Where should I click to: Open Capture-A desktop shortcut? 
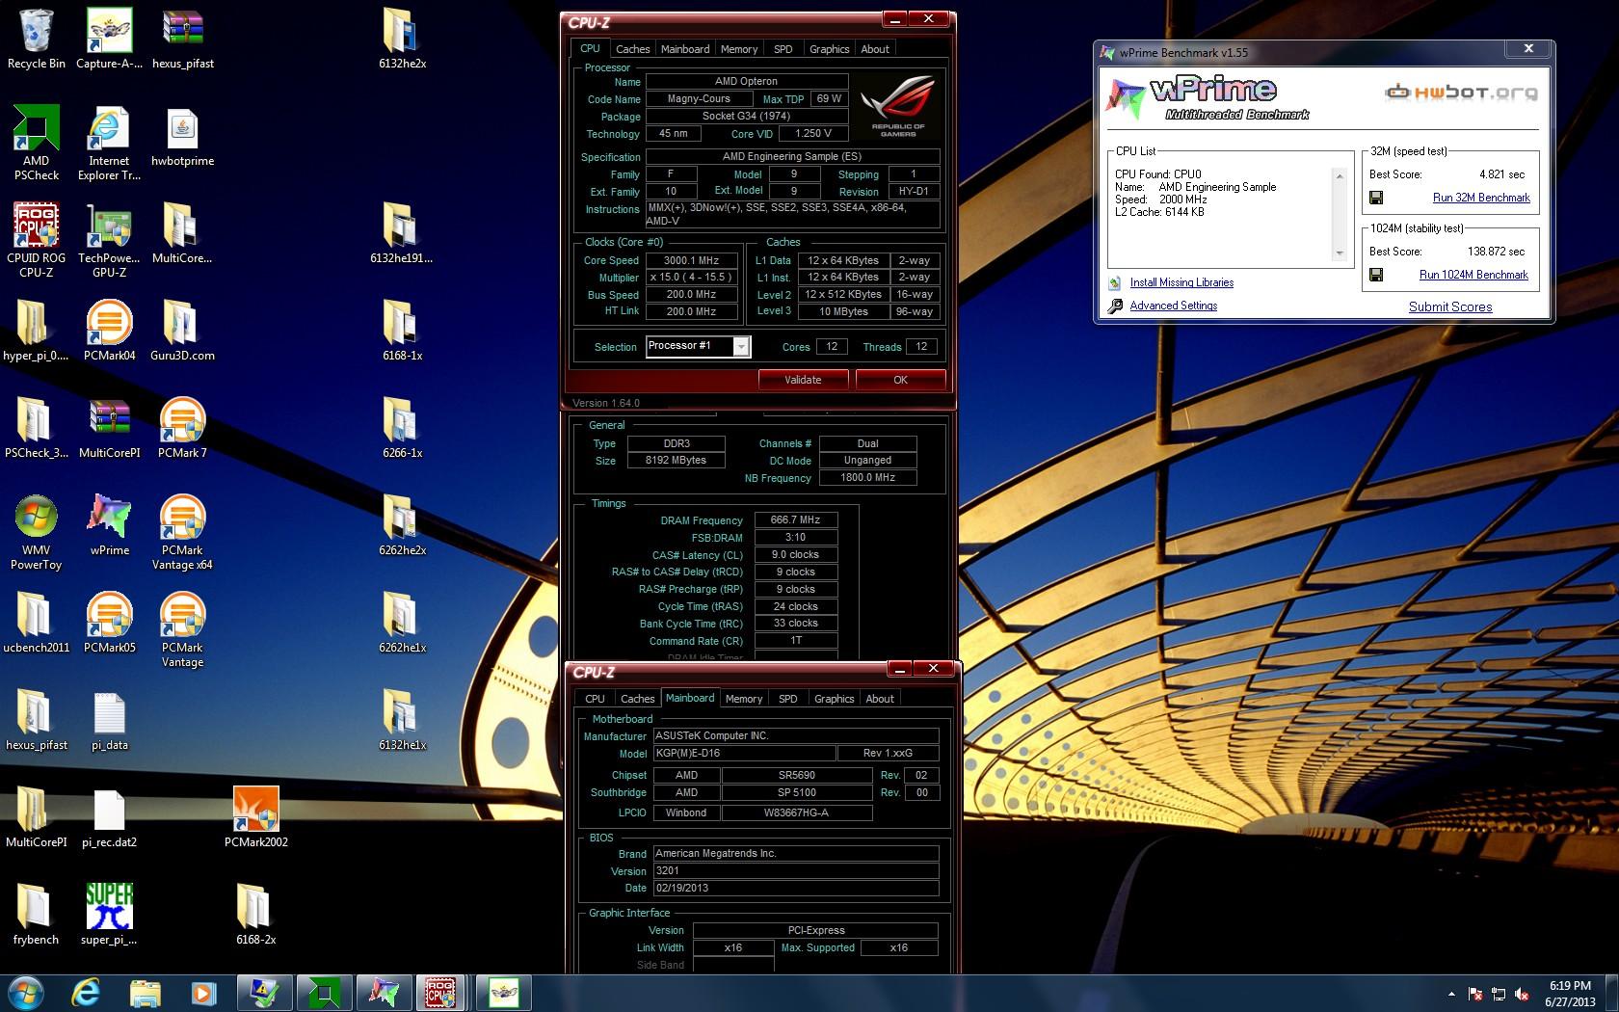109,39
